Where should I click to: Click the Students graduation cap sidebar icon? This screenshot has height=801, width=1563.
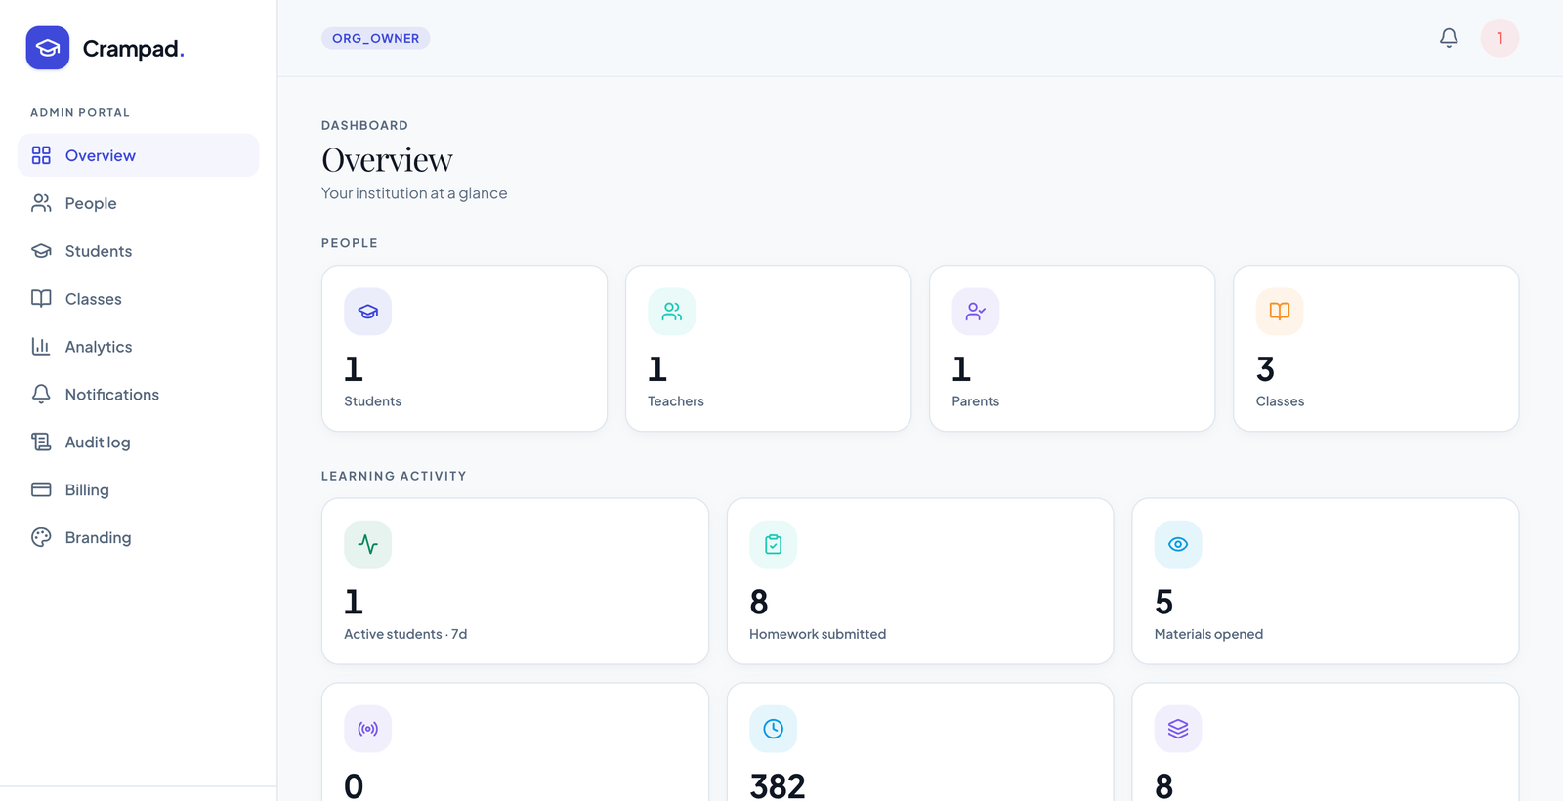tap(41, 251)
